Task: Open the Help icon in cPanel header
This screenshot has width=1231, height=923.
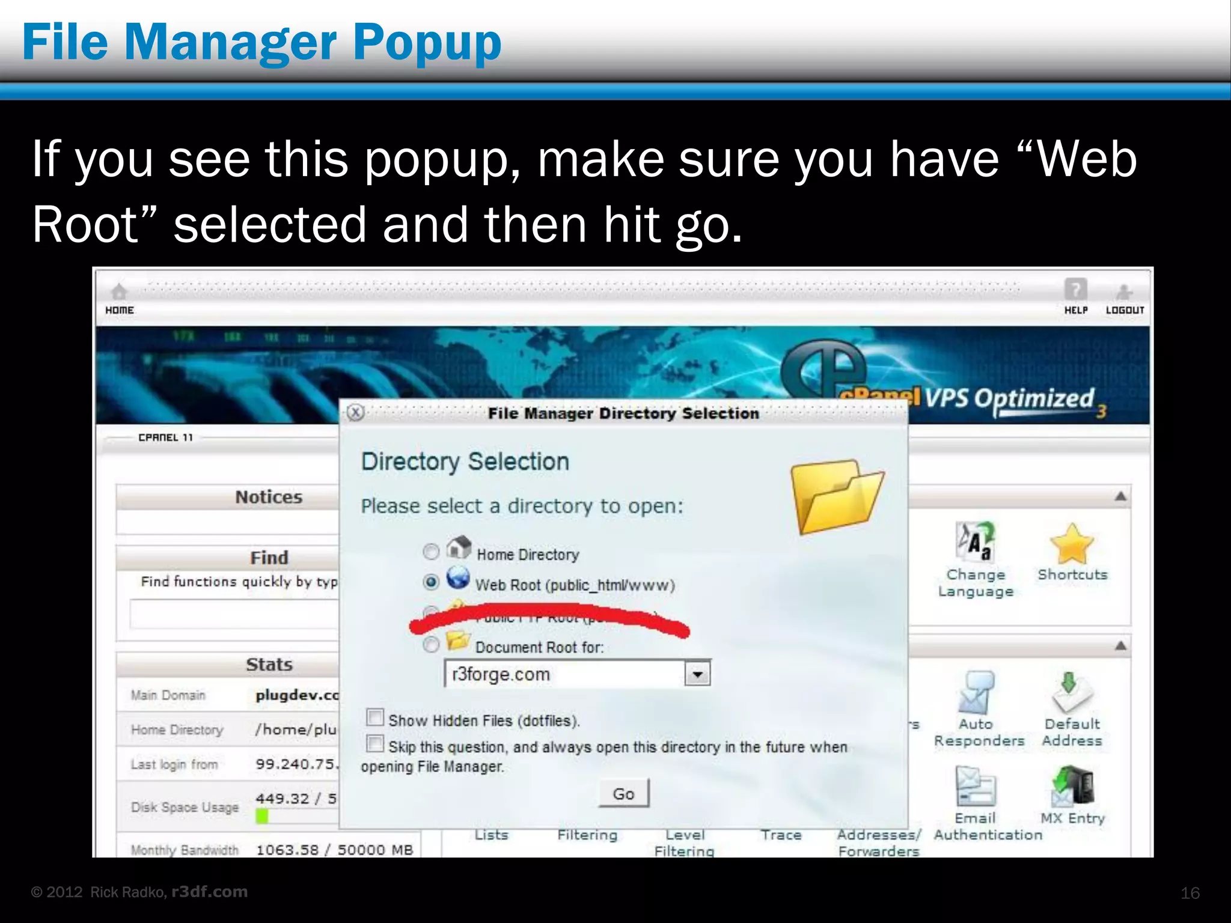Action: coord(1075,290)
